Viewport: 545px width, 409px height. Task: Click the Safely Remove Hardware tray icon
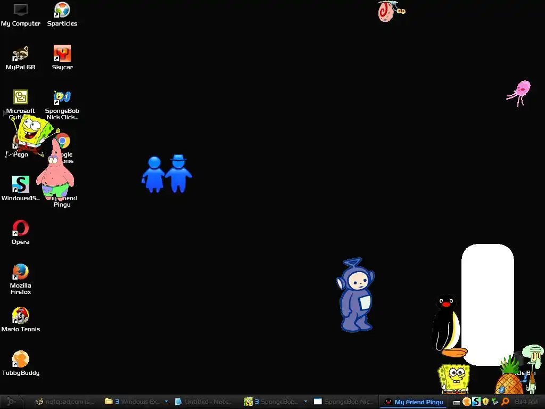(x=495, y=402)
